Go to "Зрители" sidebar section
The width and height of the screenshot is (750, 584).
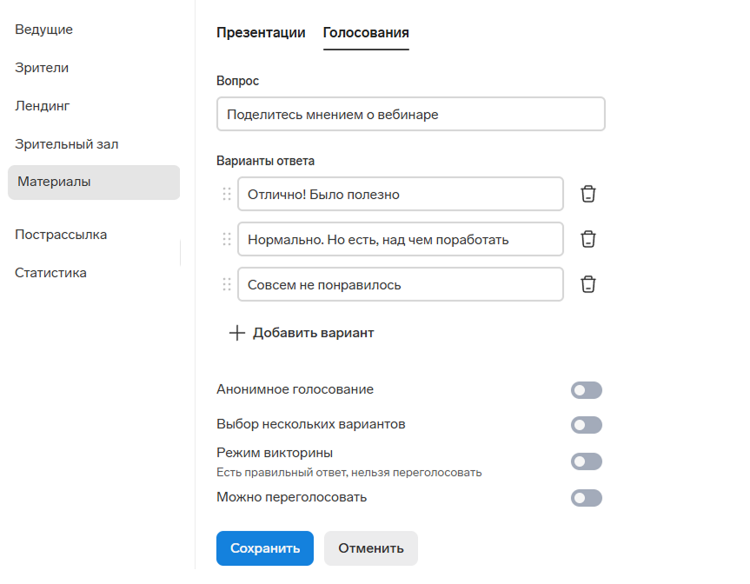[42, 68]
